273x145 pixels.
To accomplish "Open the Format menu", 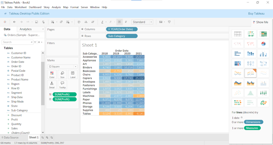I will click(x=74, y=7).
